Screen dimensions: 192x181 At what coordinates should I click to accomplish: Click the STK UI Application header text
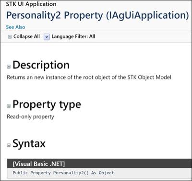click(31, 4)
